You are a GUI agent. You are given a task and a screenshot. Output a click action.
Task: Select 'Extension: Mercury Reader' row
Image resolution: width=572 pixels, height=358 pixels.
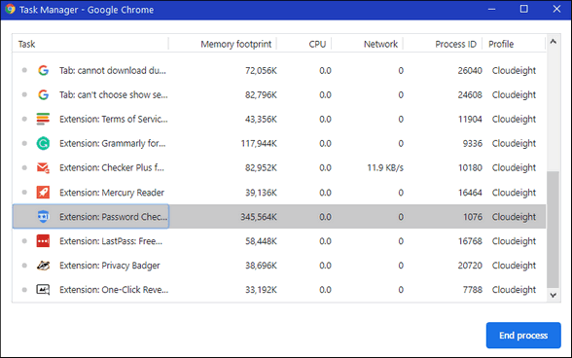[x=279, y=193]
